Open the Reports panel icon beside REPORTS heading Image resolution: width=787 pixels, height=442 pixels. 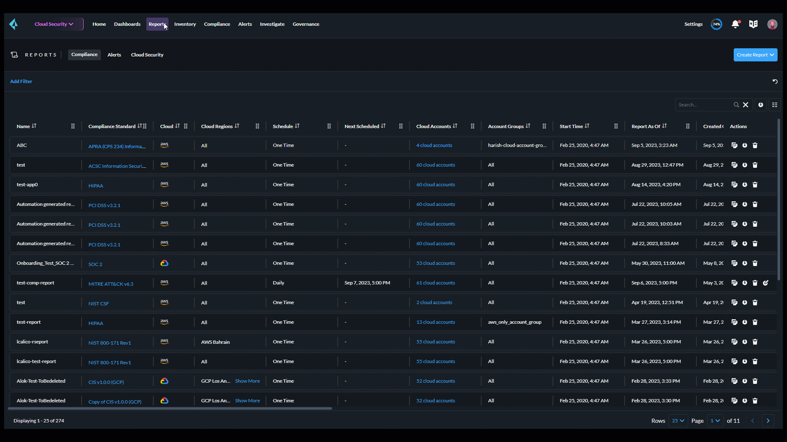pyautogui.click(x=15, y=54)
